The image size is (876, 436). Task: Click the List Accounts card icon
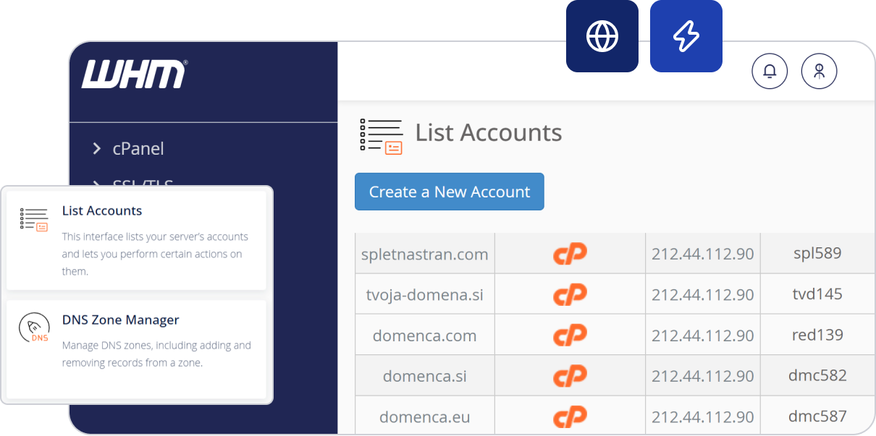coord(34,219)
